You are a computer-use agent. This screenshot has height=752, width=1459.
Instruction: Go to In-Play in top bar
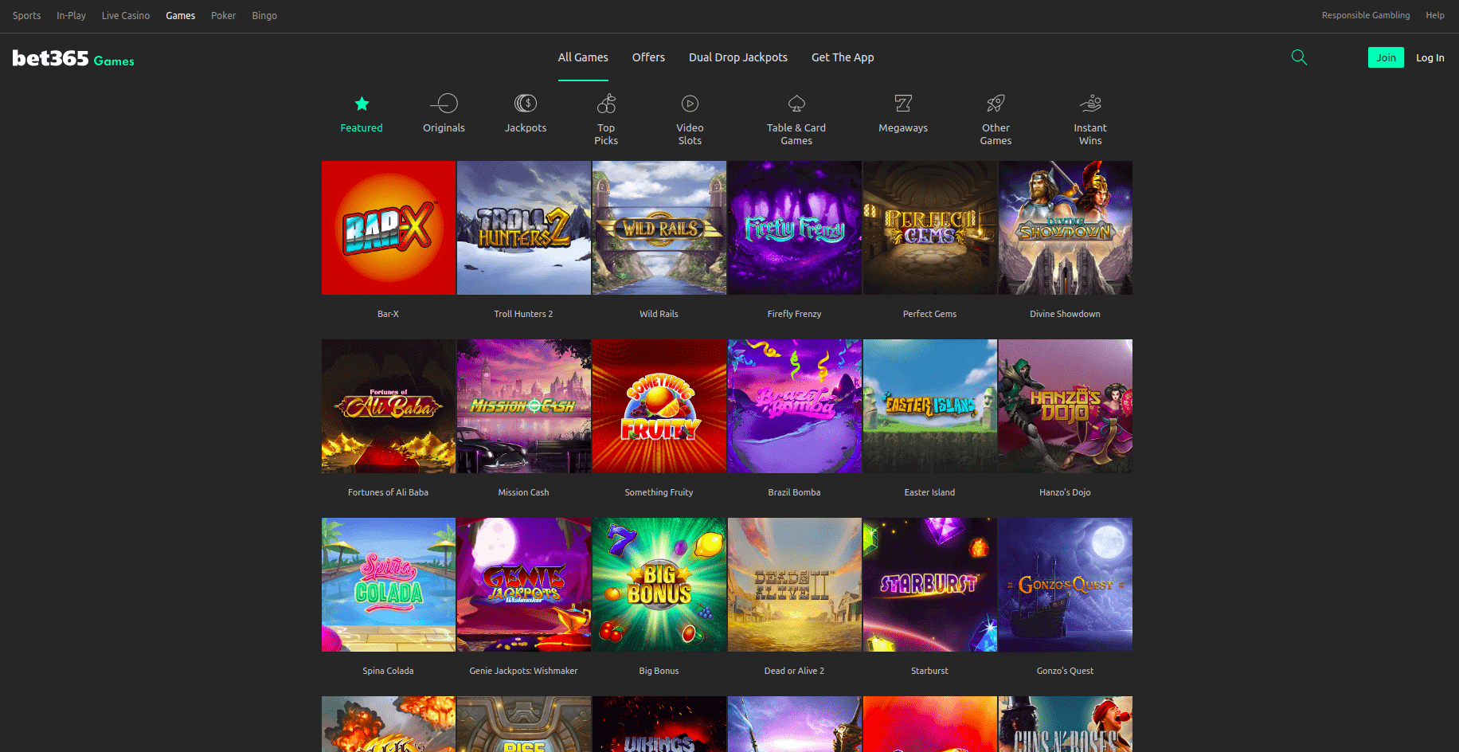coord(71,16)
